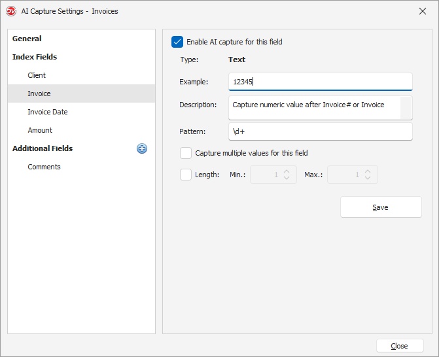The height and width of the screenshot is (357, 439).
Task: Click the Type value 'Text'
Action: (x=237, y=59)
